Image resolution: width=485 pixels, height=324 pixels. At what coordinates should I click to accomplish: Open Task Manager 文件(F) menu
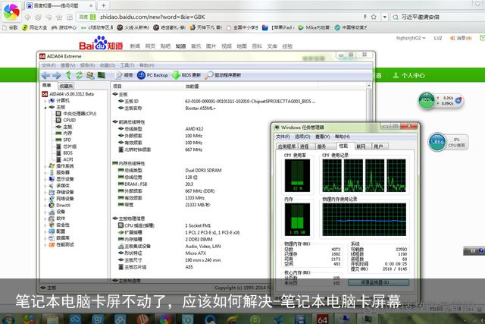[283, 137]
